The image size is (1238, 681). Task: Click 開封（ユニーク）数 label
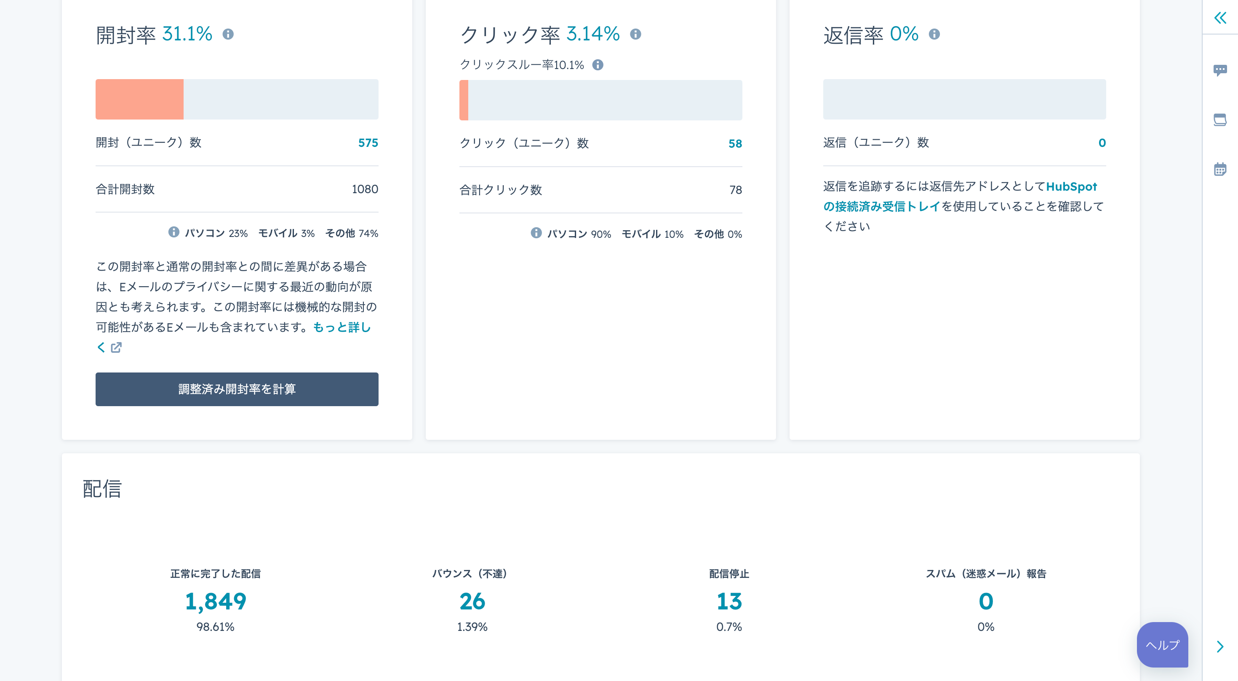(x=149, y=143)
